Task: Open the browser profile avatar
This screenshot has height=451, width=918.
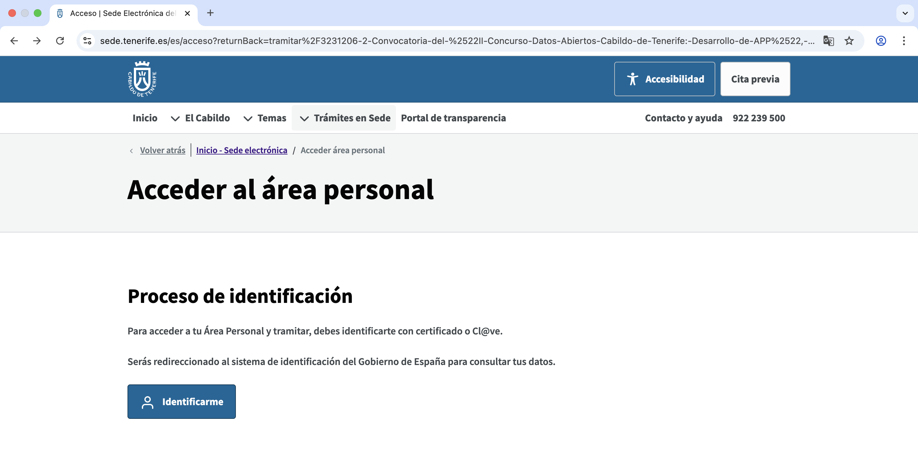Action: click(881, 40)
